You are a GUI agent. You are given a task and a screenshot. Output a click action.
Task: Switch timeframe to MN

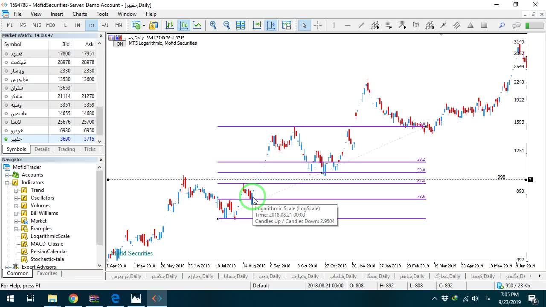tap(119, 25)
